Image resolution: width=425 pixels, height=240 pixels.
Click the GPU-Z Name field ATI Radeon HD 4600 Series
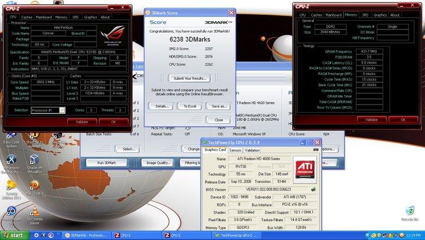coord(259,159)
